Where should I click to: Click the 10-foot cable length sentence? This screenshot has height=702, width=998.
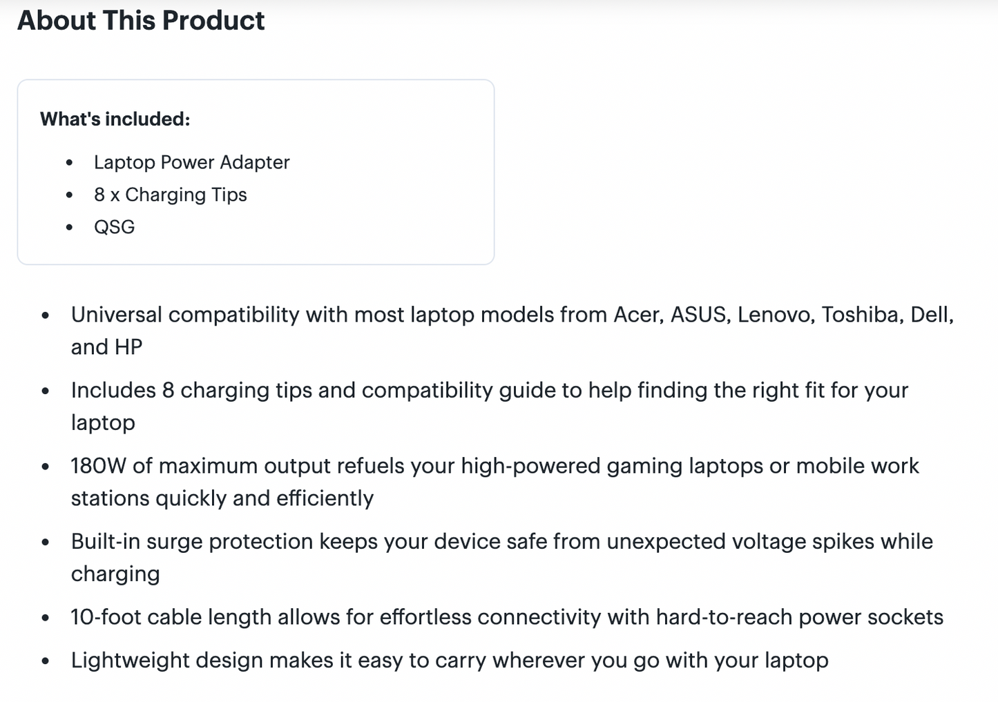506,617
